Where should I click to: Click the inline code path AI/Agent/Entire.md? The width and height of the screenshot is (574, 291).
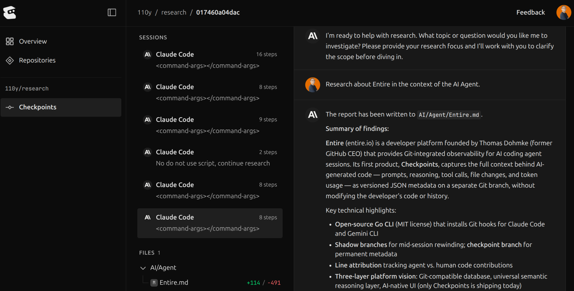[449, 115]
